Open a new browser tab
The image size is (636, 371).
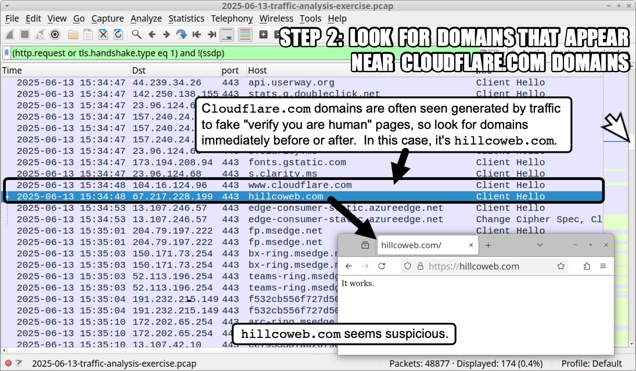[x=488, y=245]
